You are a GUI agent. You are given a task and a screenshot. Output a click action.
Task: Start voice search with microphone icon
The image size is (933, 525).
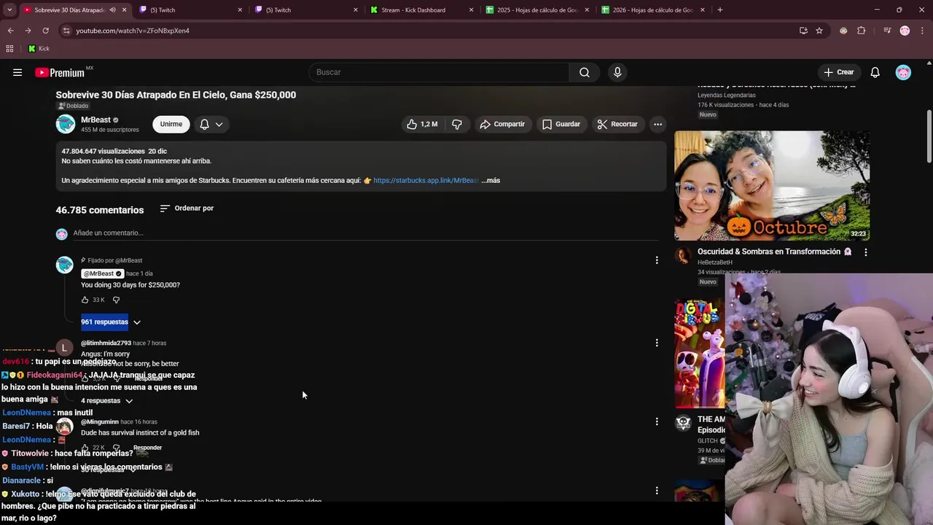pyautogui.click(x=617, y=72)
